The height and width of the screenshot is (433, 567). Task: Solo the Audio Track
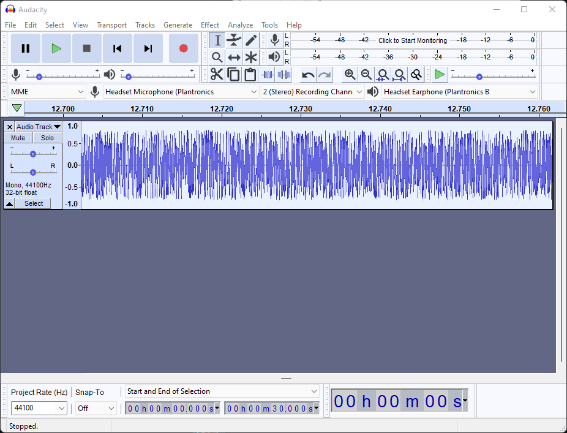point(48,138)
